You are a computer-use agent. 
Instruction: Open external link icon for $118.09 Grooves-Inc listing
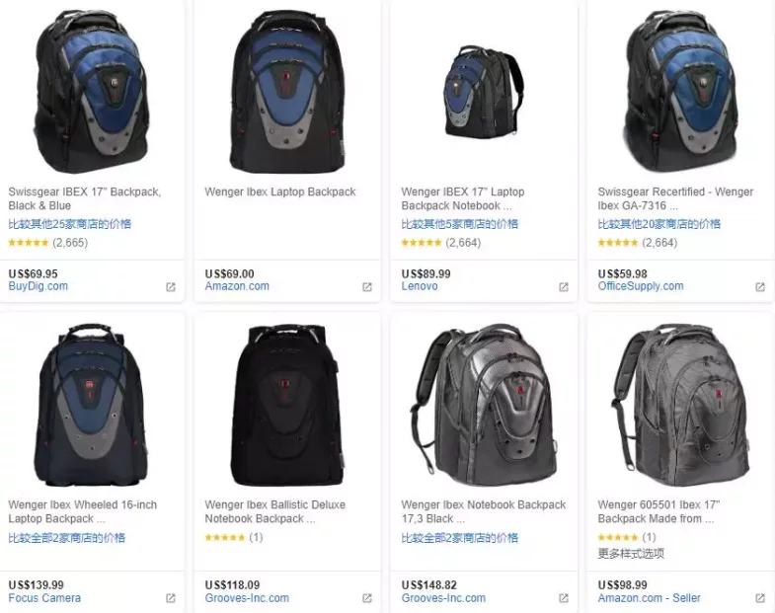367,598
